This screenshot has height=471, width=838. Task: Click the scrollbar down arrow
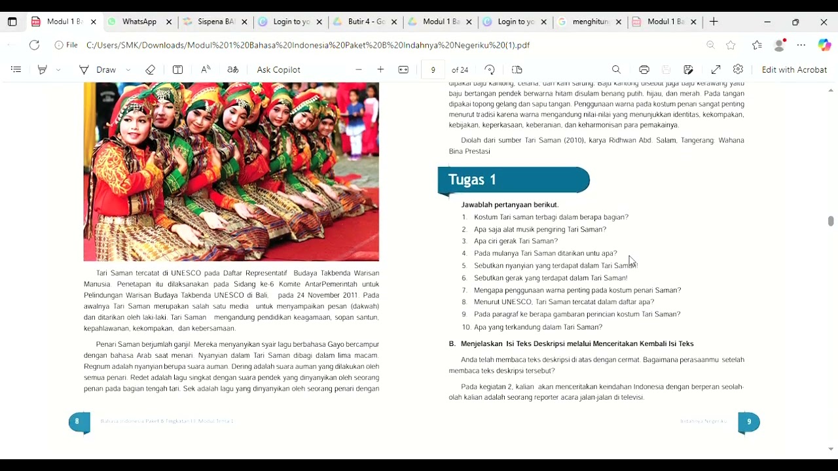(831, 449)
